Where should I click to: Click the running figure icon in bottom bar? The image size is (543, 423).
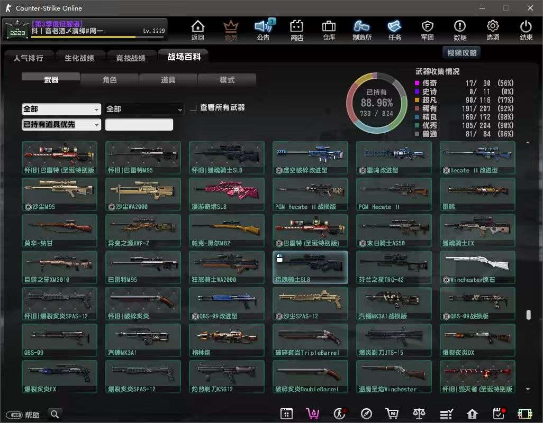tap(340, 413)
